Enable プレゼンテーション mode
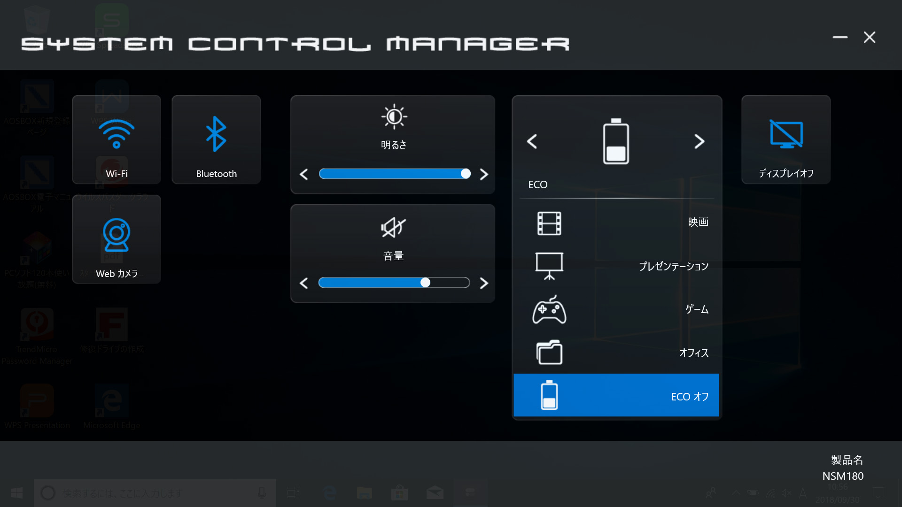This screenshot has height=507, width=902. [x=616, y=266]
